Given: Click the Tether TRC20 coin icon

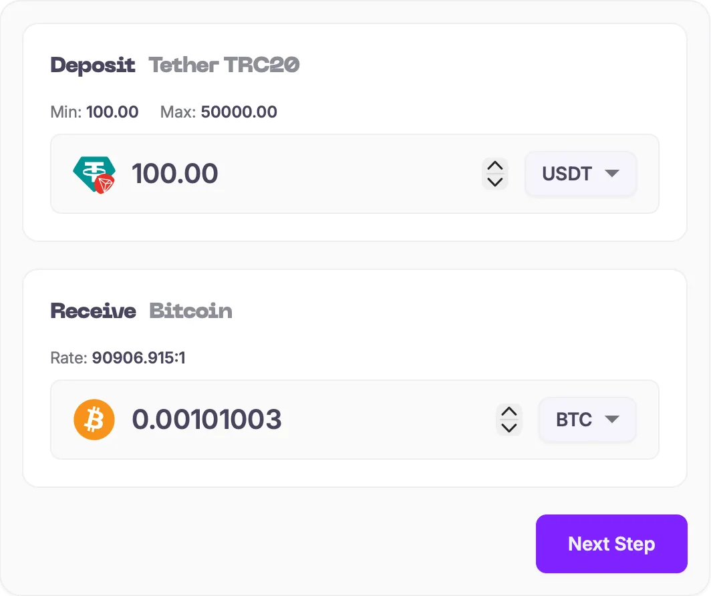Looking at the screenshot, I should click(94, 173).
